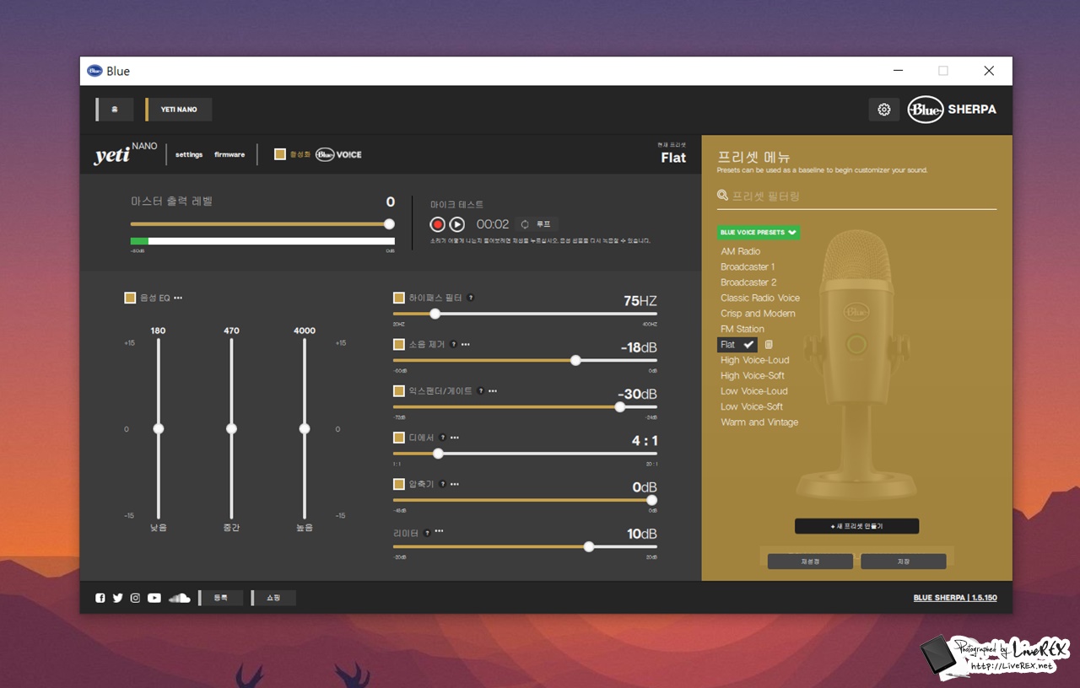Image resolution: width=1080 pixels, height=688 pixels.
Task: Click the help icon for 하이패스 필터
Action: click(470, 298)
